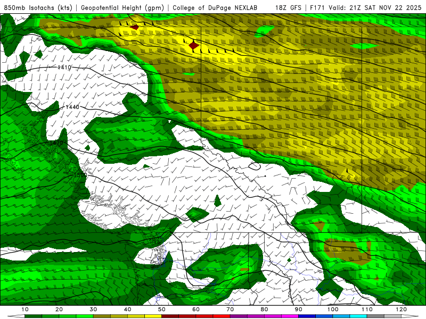The image size is (426, 319).
Task: Click the 850mb Isotachs (kts) title text
Action: [x=38, y=8]
